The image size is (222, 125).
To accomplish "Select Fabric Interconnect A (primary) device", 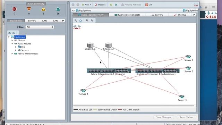I will coord(109,71).
